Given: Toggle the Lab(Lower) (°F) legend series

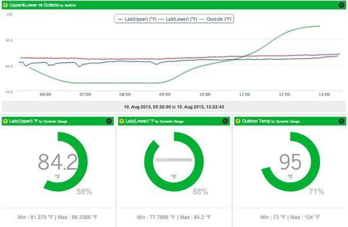Looking at the screenshot, I should (x=178, y=19).
